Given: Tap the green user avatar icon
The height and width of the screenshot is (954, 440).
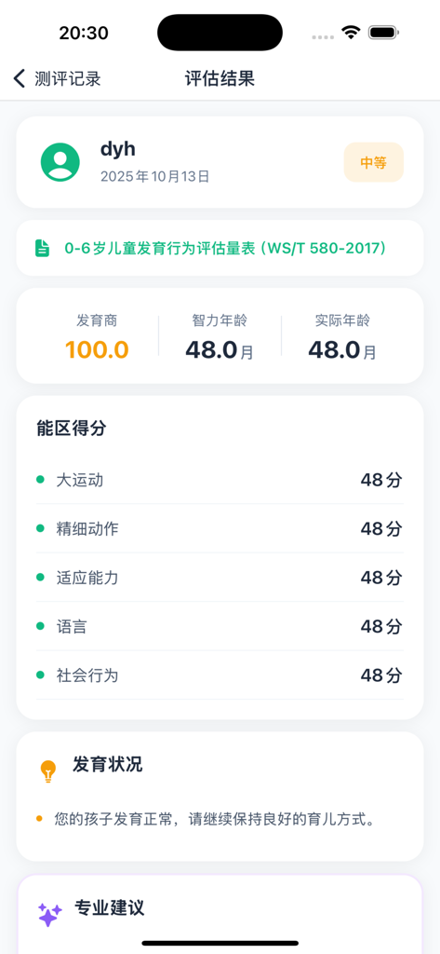Looking at the screenshot, I should [x=60, y=162].
